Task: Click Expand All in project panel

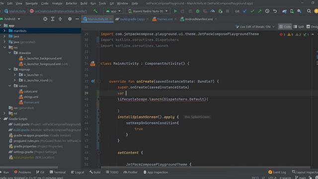Action: coord(53,19)
